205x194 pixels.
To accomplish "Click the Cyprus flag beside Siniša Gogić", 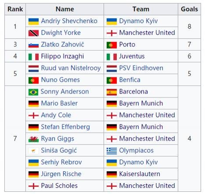I will pyautogui.click(x=33, y=151).
